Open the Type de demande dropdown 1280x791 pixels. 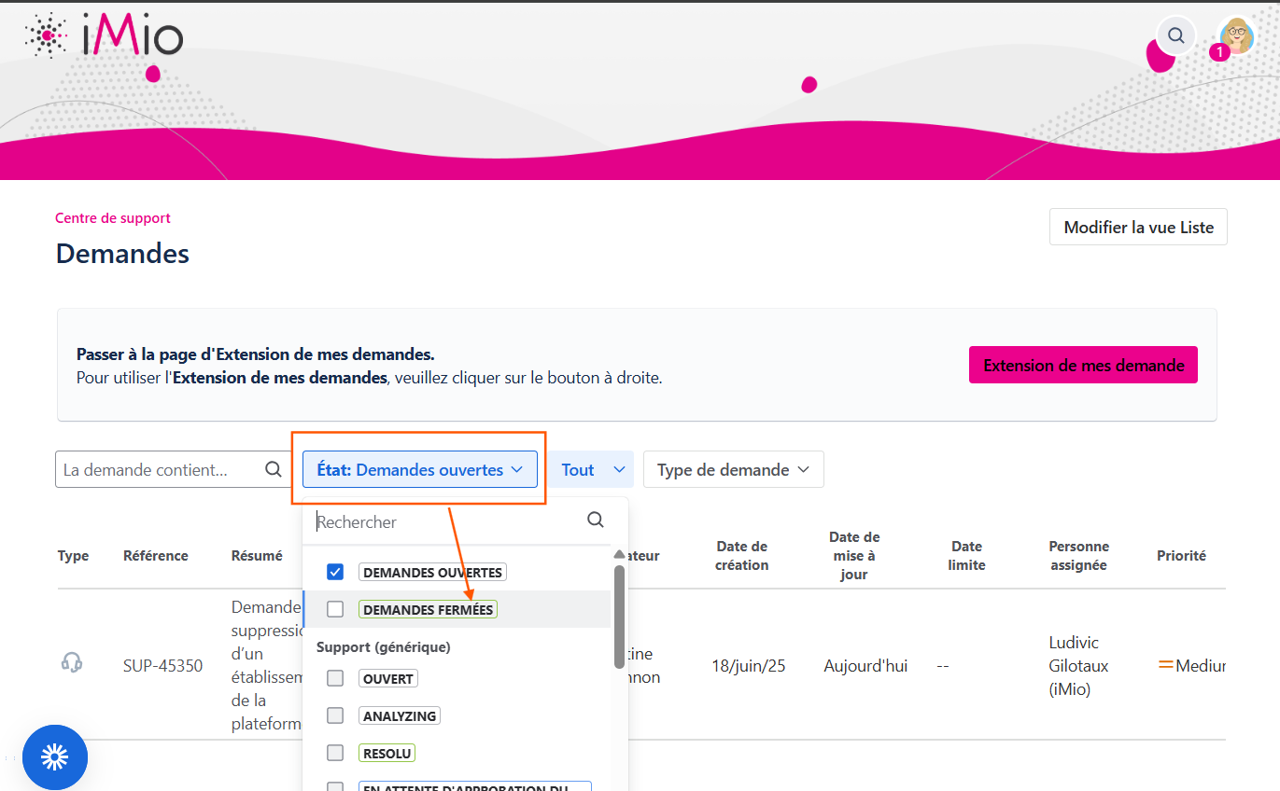pos(733,470)
